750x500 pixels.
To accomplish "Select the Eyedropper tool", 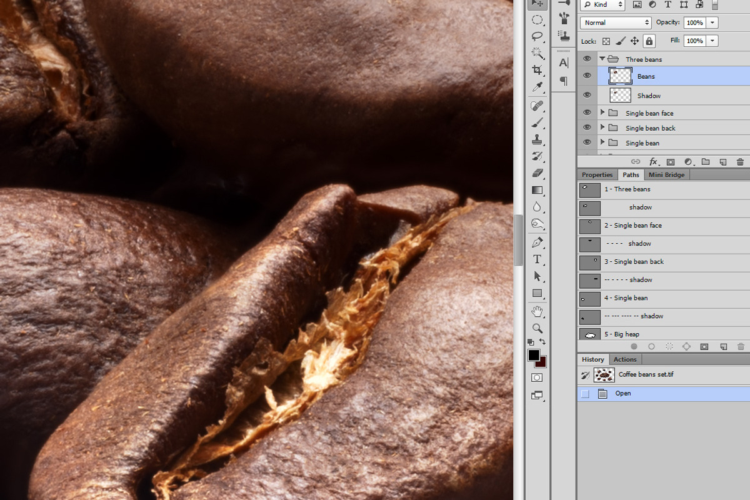I will [537, 87].
